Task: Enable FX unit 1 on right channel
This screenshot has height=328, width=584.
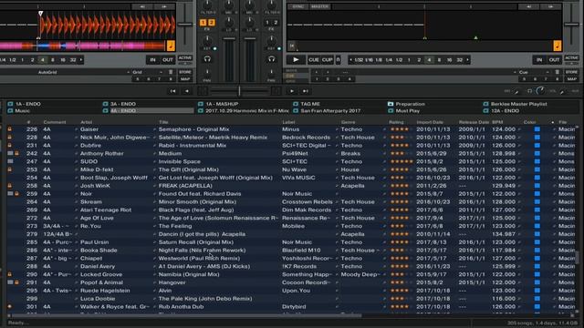Action: coord(267,23)
